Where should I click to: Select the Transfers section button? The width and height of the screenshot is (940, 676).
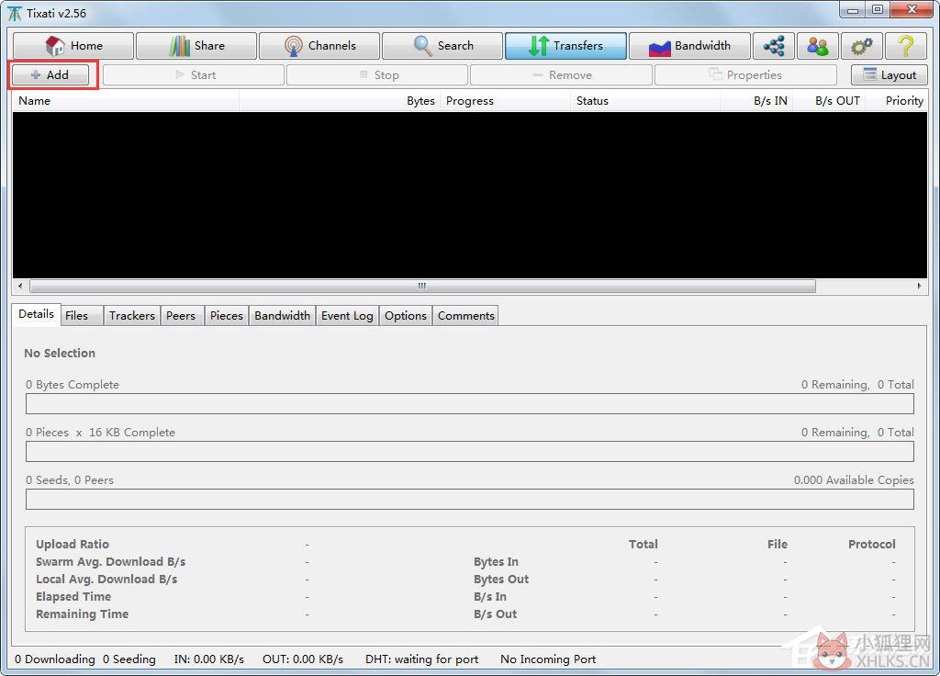click(565, 46)
